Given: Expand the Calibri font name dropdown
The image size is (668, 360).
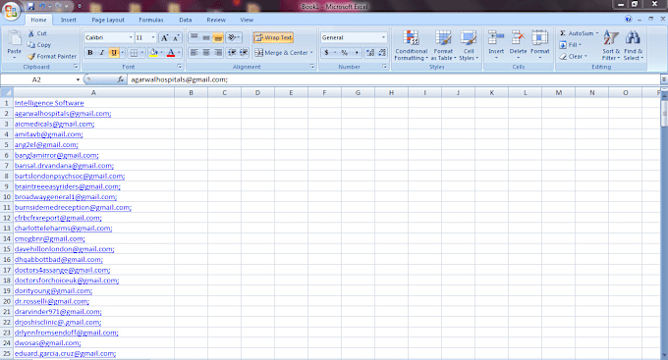Looking at the screenshot, I should (131, 38).
